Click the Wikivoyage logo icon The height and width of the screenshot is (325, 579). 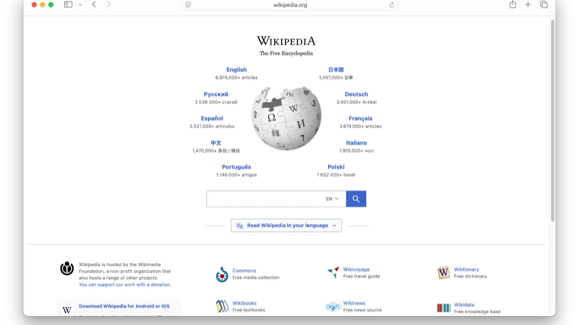point(333,273)
